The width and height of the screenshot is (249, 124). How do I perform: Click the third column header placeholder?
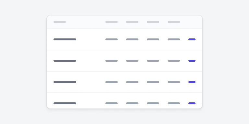[132, 22]
